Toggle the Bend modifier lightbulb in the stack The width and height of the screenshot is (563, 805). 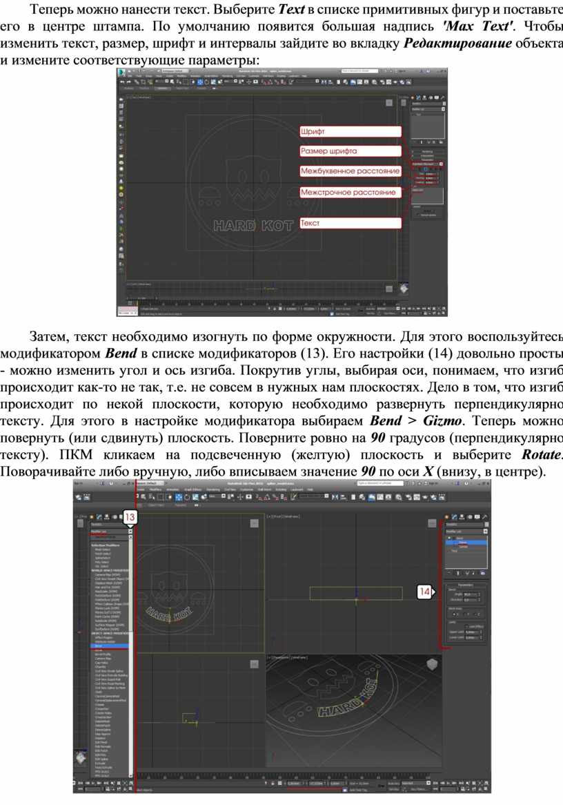pyautogui.click(x=450, y=539)
